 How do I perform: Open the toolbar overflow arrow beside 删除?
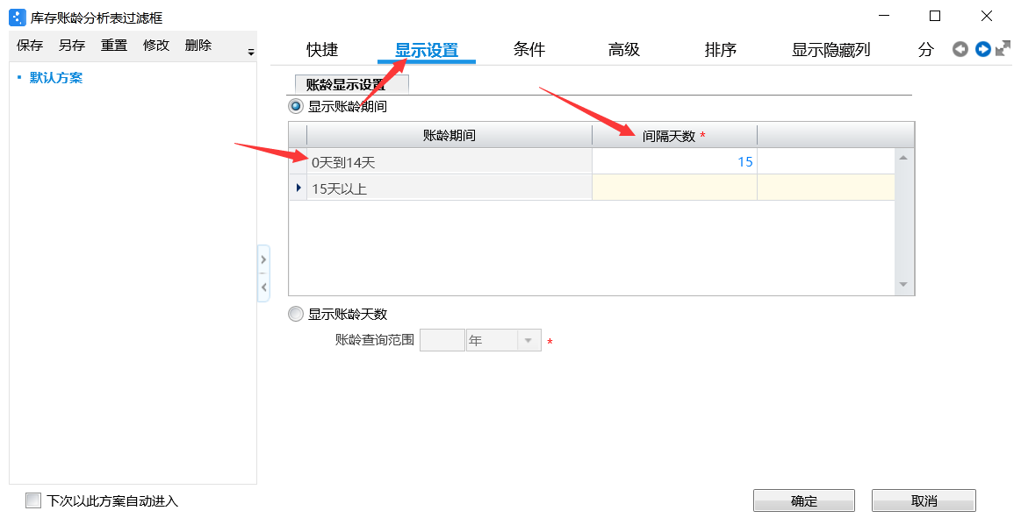[251, 53]
